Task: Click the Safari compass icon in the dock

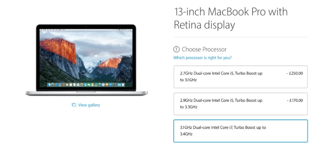Action: [x=56, y=85]
